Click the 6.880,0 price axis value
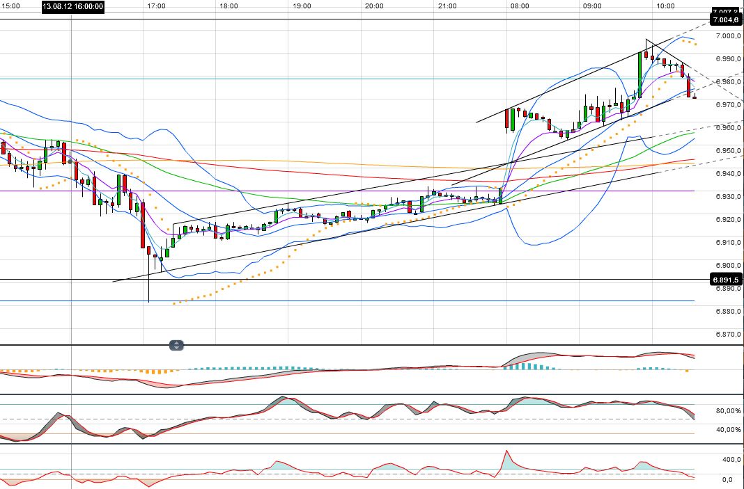This screenshot has width=744, height=489. (729, 312)
